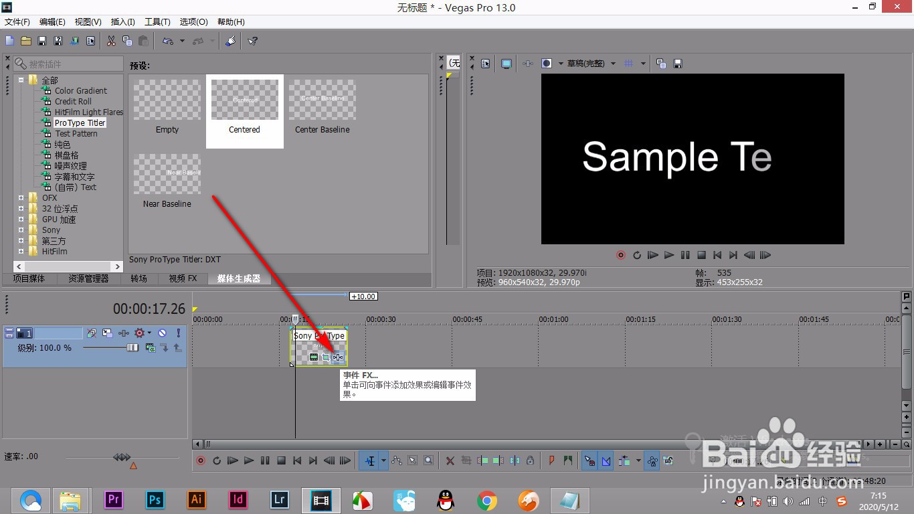The height and width of the screenshot is (514, 914).
Task: Select the 棋盘格 generator
Action: [x=66, y=155]
